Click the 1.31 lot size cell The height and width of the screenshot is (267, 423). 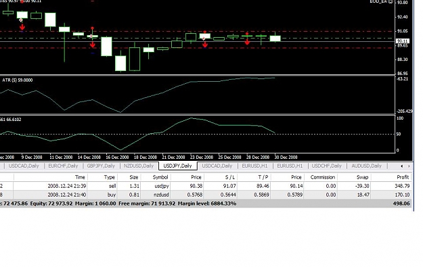[135, 186]
